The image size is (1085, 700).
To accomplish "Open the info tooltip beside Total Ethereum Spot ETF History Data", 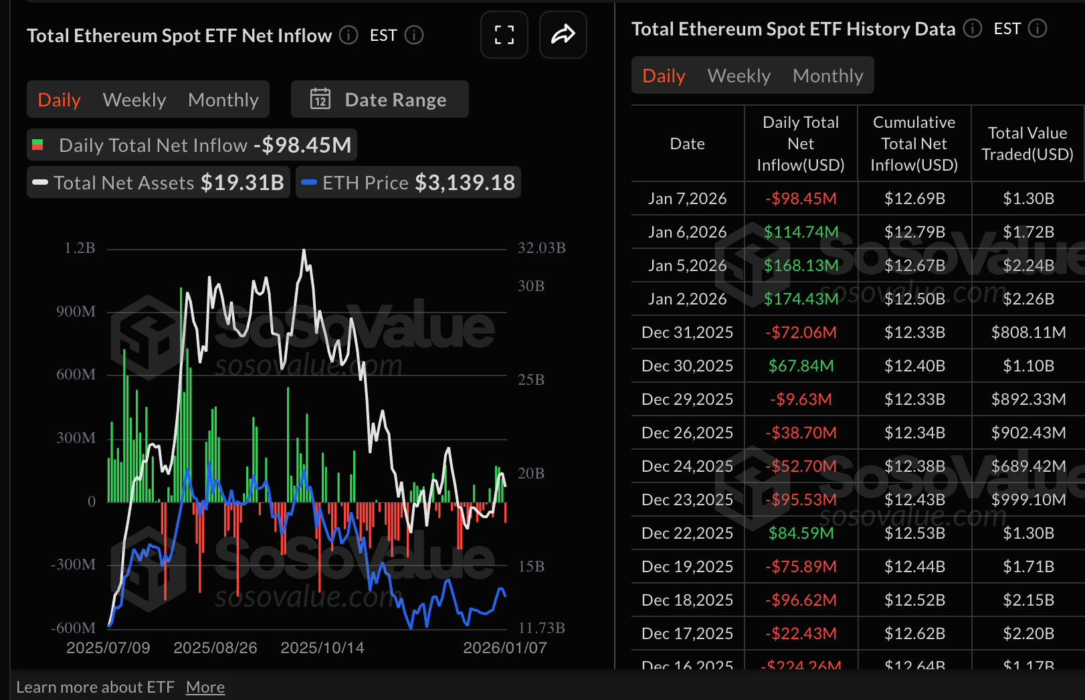I will click(972, 29).
